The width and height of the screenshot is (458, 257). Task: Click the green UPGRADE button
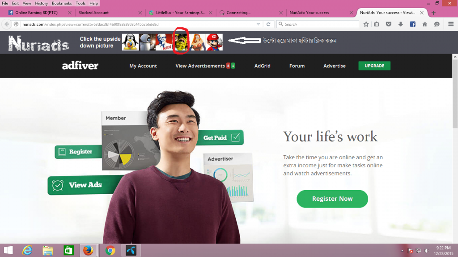point(374,66)
